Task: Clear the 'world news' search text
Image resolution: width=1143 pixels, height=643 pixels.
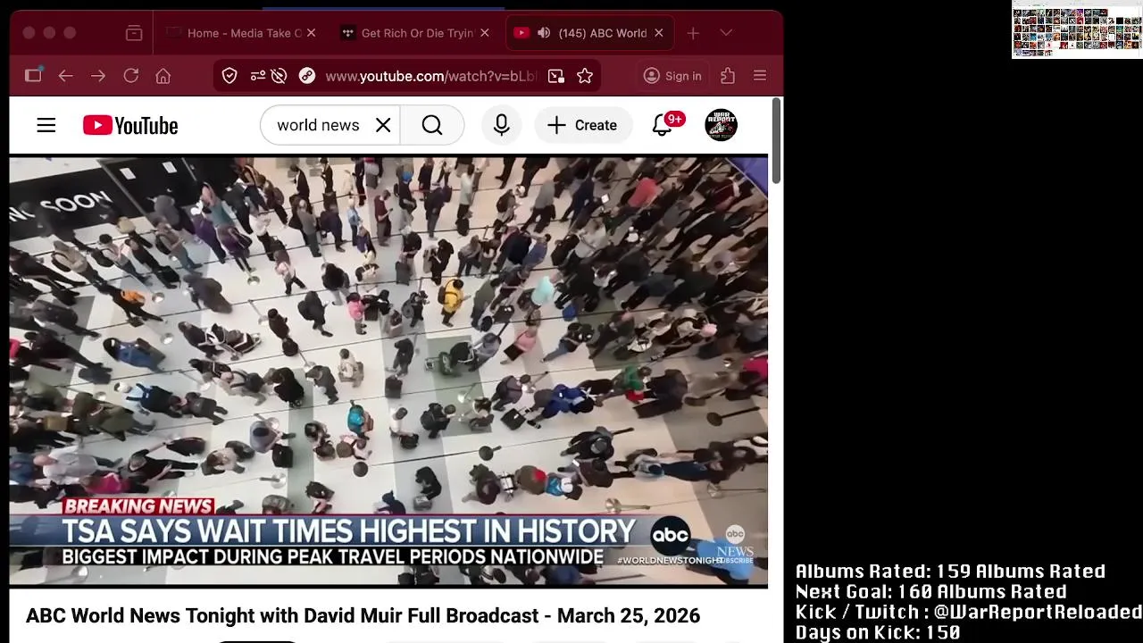Action: pyautogui.click(x=383, y=126)
